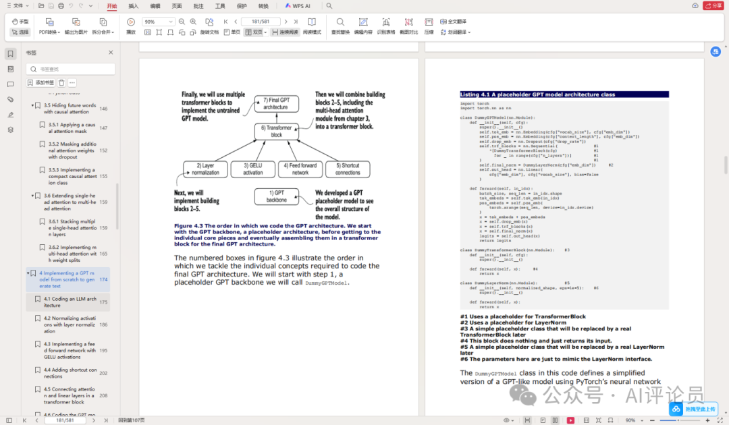729x425 pixels.
Task: Open the signature pen icon in sidebar
Action: [10, 115]
